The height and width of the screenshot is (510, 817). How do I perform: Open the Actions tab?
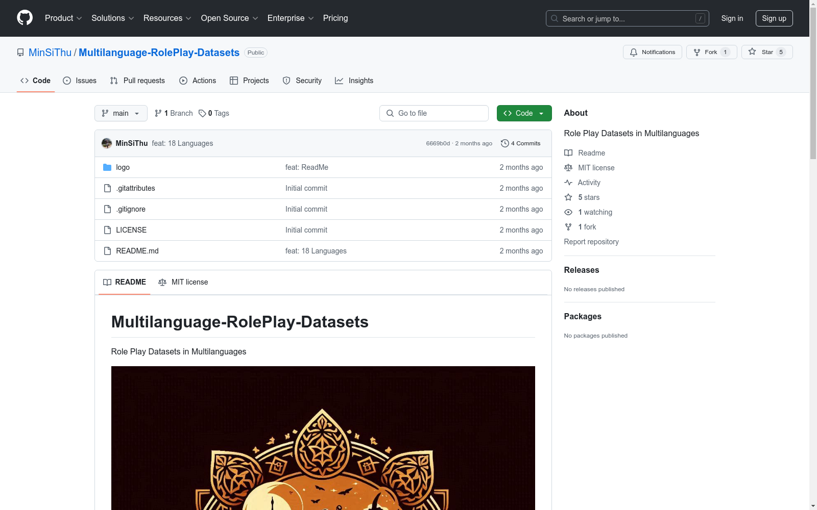198,81
